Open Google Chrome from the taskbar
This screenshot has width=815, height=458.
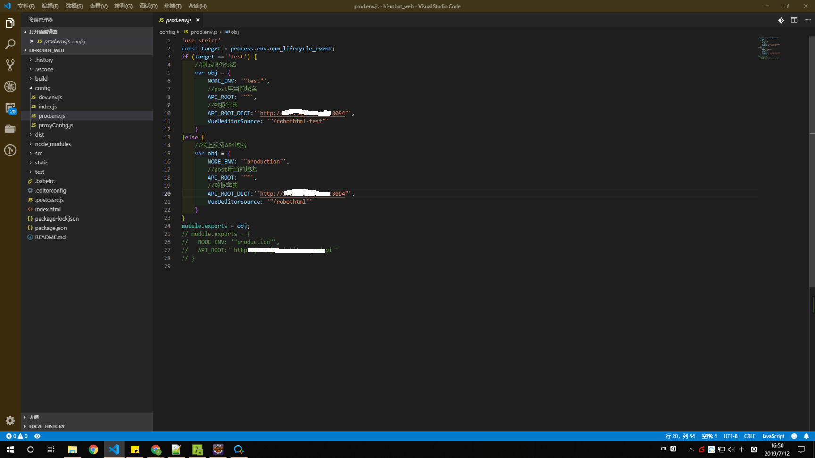coord(93,450)
